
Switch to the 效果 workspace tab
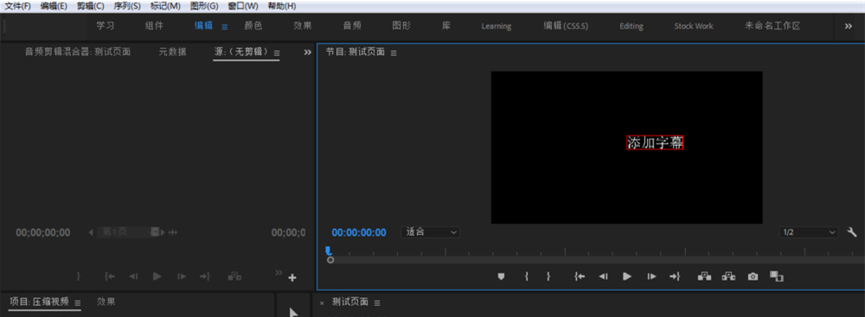coord(302,26)
